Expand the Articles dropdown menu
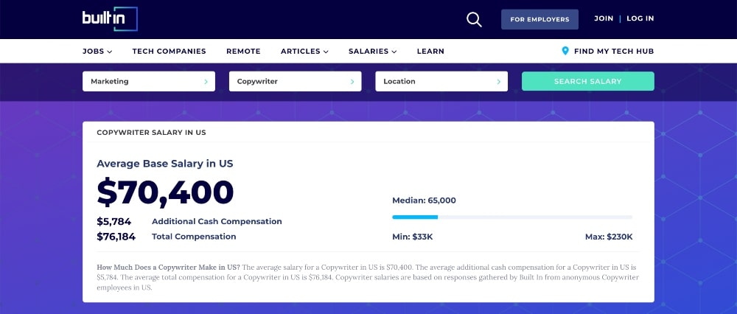737x314 pixels. click(304, 52)
